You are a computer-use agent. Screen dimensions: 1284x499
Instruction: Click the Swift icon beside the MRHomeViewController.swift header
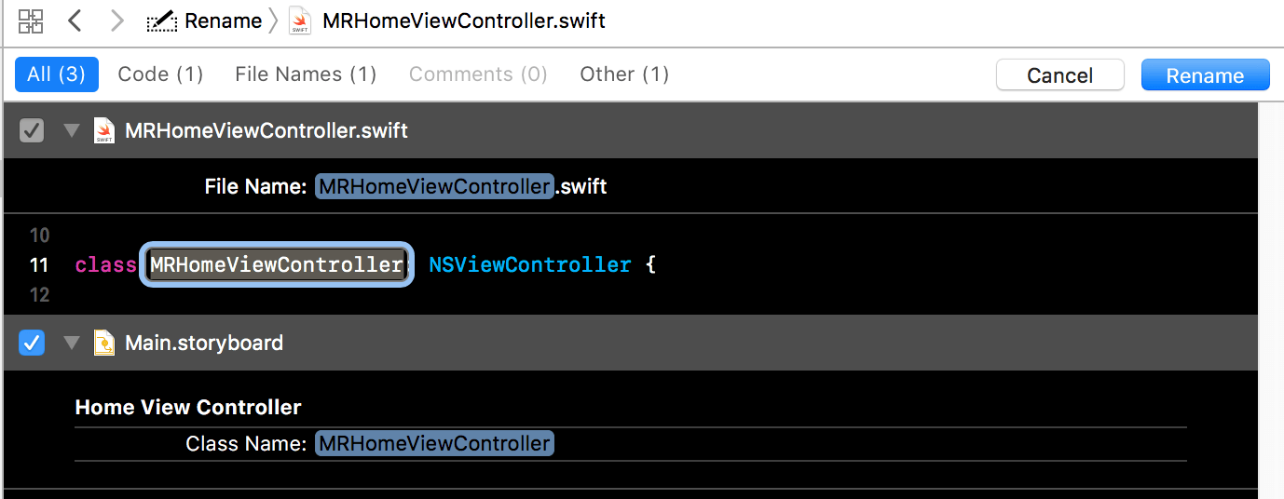click(104, 130)
